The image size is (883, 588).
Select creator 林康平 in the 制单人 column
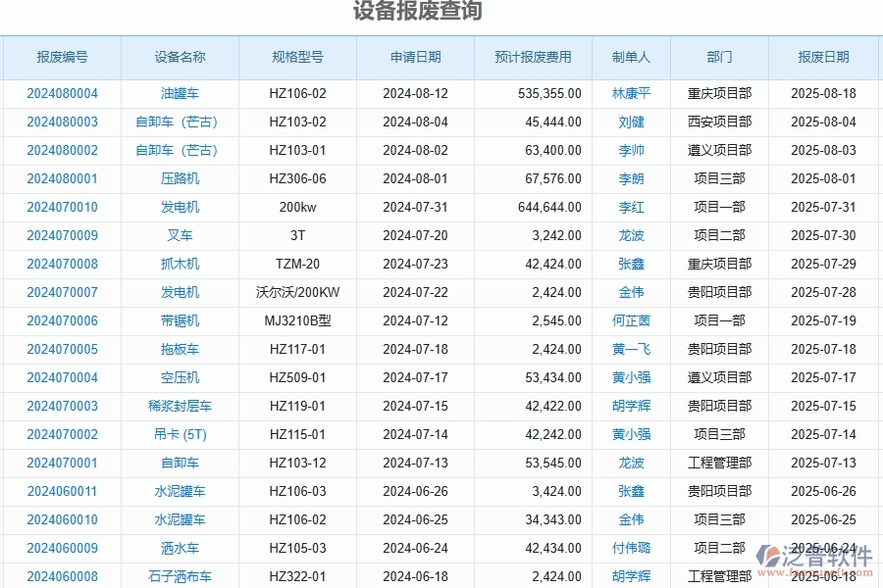pyautogui.click(x=632, y=93)
